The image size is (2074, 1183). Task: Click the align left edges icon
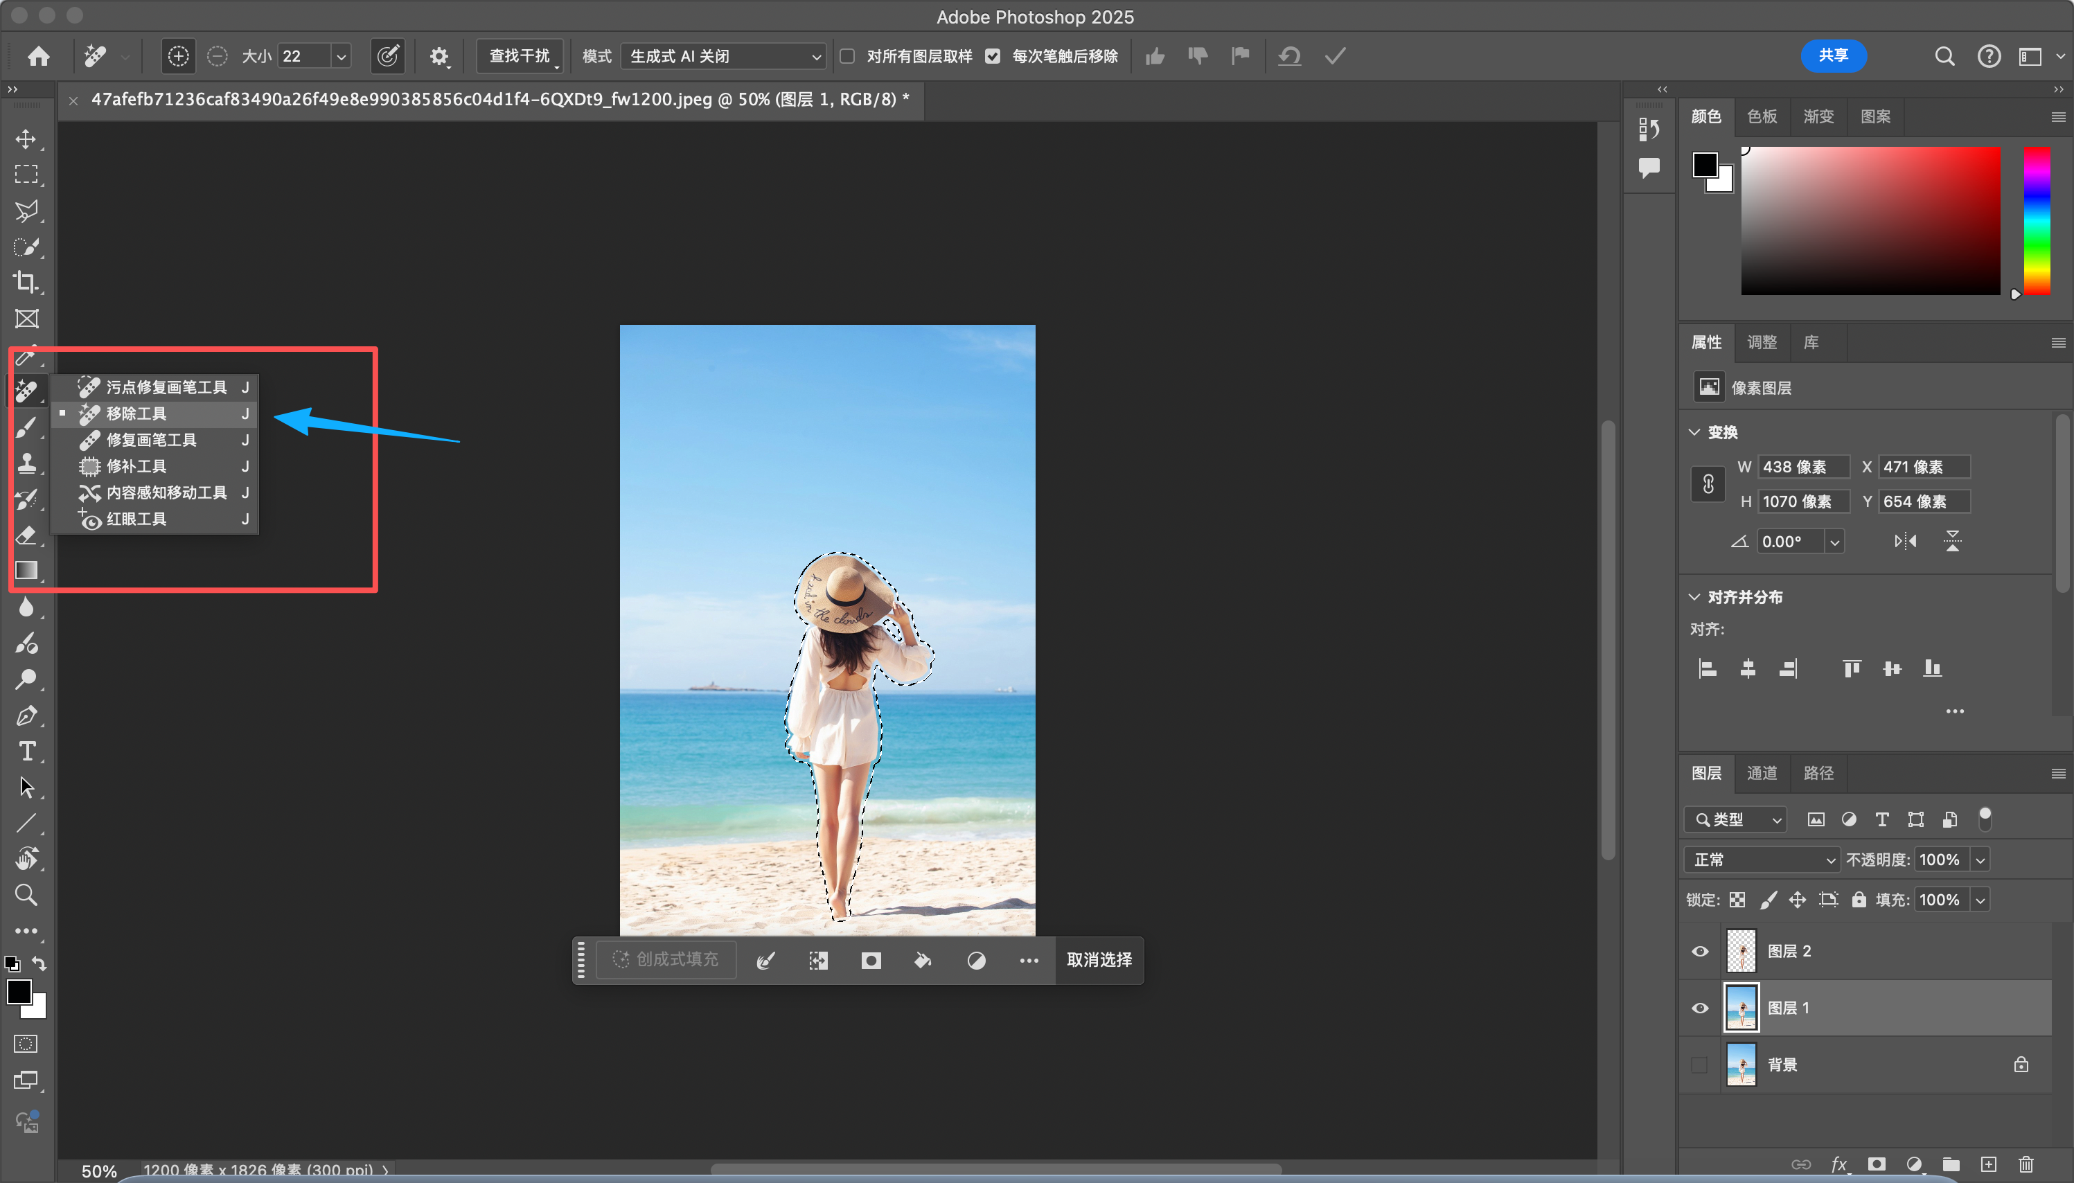(1707, 668)
